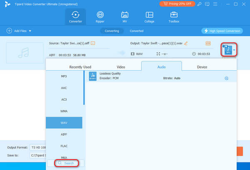Open the orange ID3 tag editor icon

coord(208,43)
